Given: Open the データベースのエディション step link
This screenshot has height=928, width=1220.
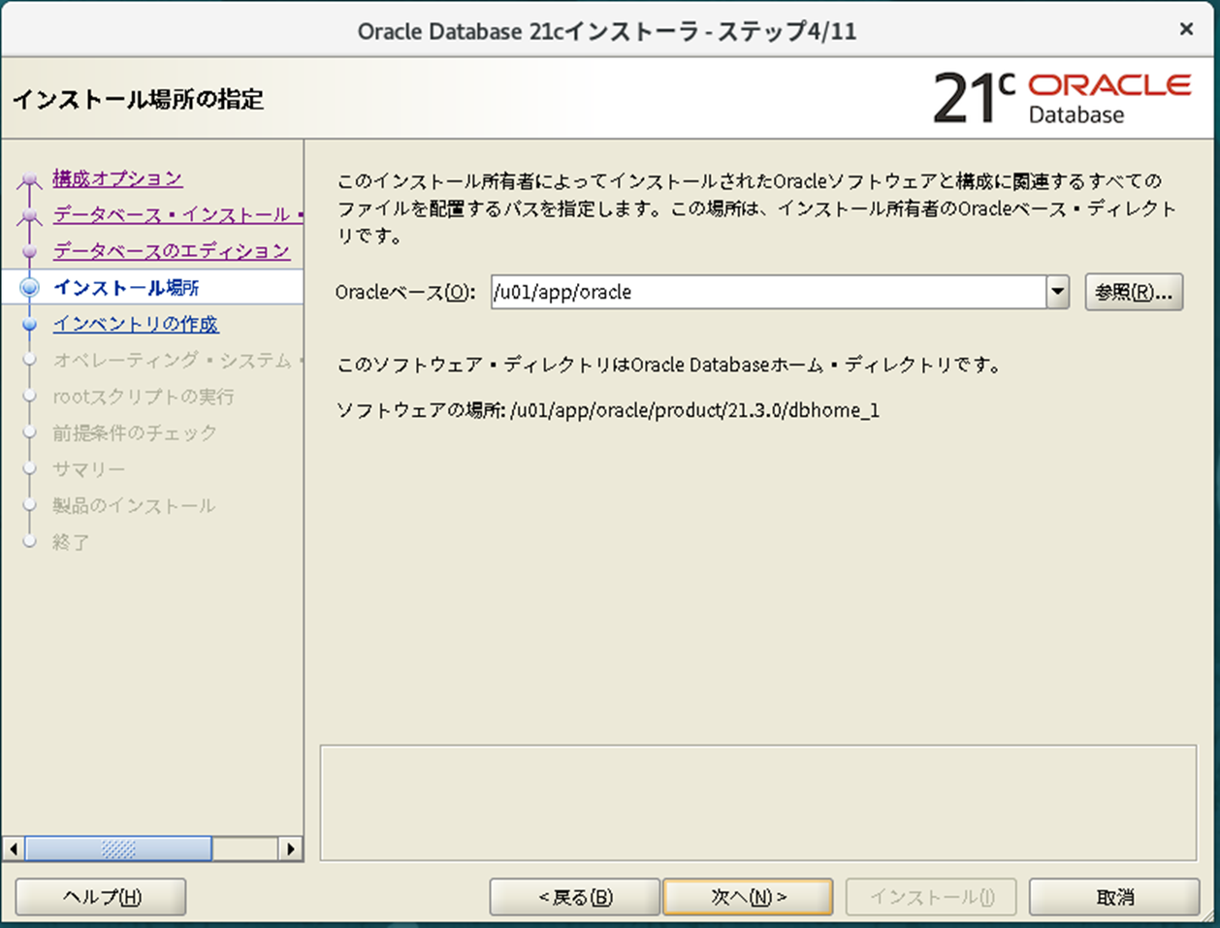Looking at the screenshot, I should pos(171,251).
